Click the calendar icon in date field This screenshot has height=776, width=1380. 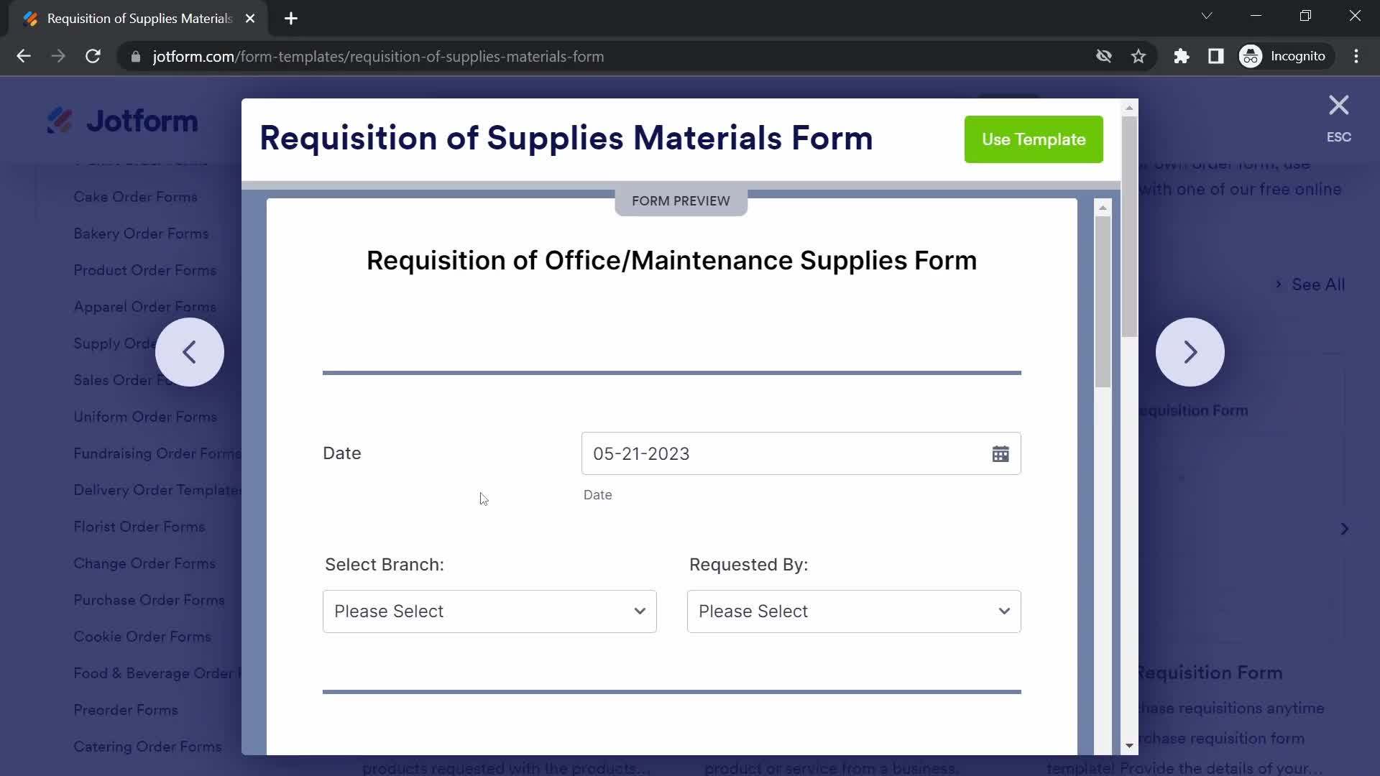(1001, 454)
